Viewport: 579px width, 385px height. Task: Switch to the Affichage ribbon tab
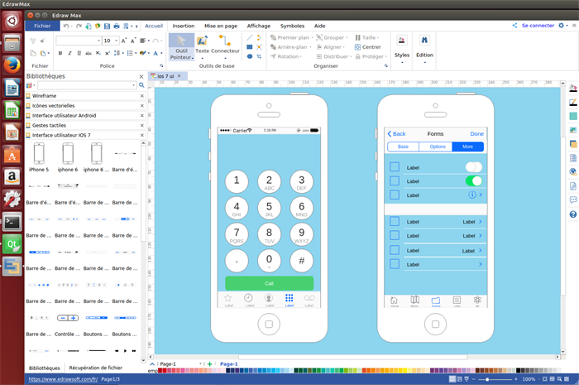[x=258, y=26]
